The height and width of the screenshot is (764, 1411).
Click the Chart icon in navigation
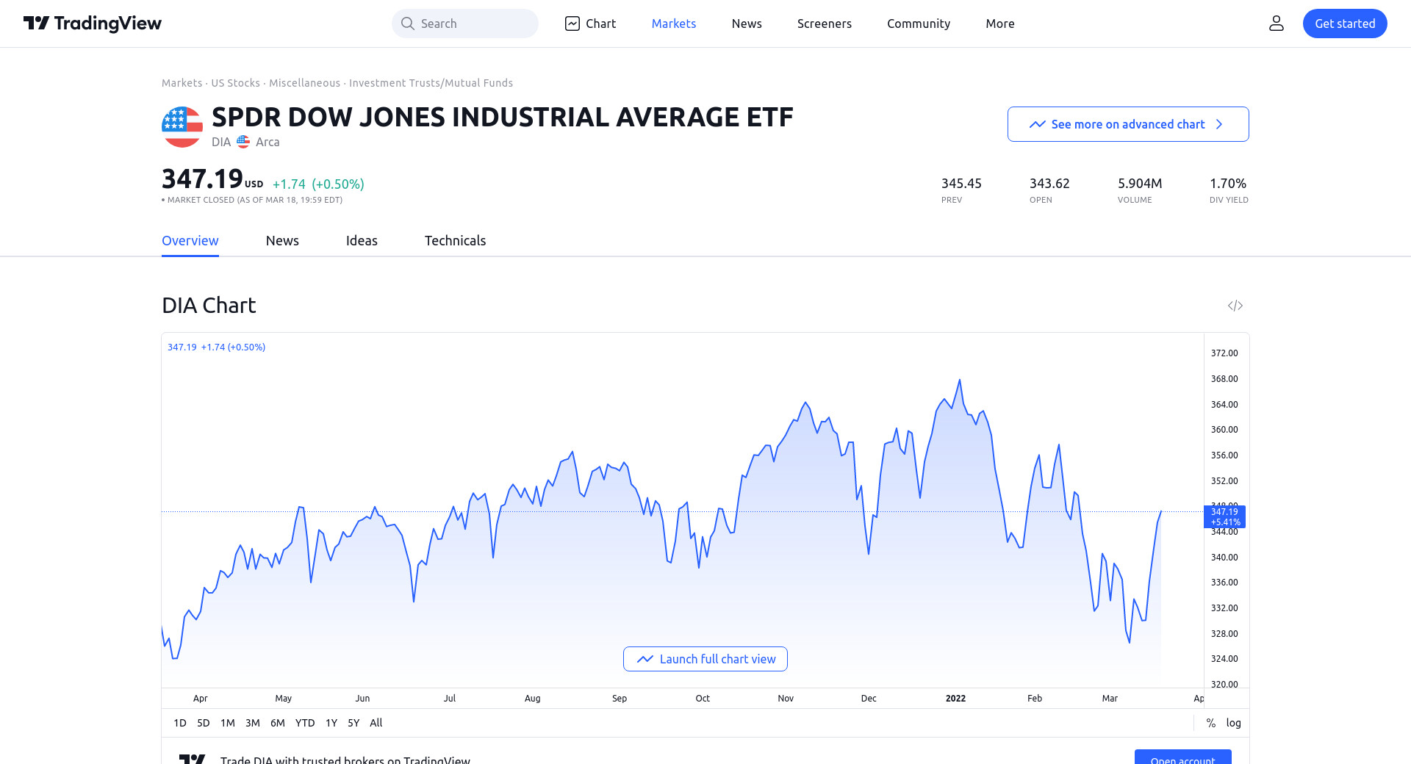tap(572, 24)
